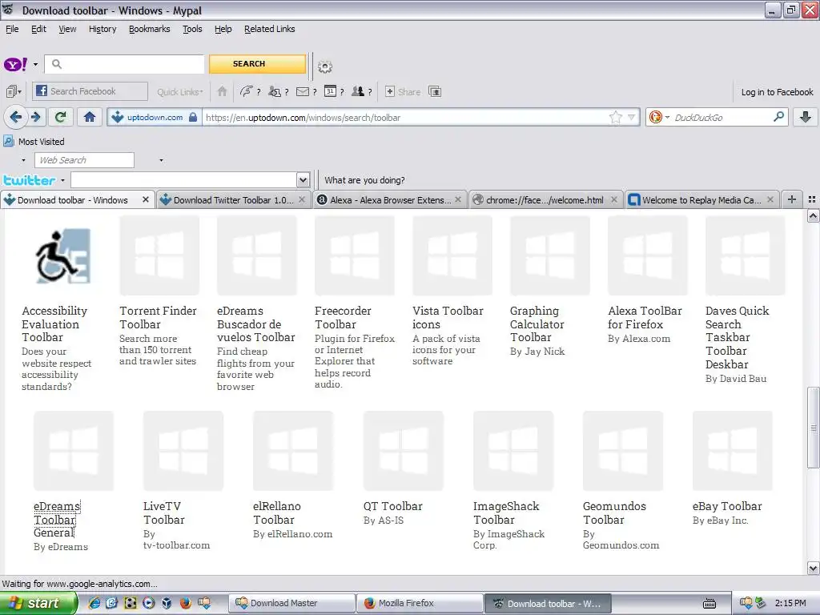Open Most Visited bookmarks folder

coord(34,142)
